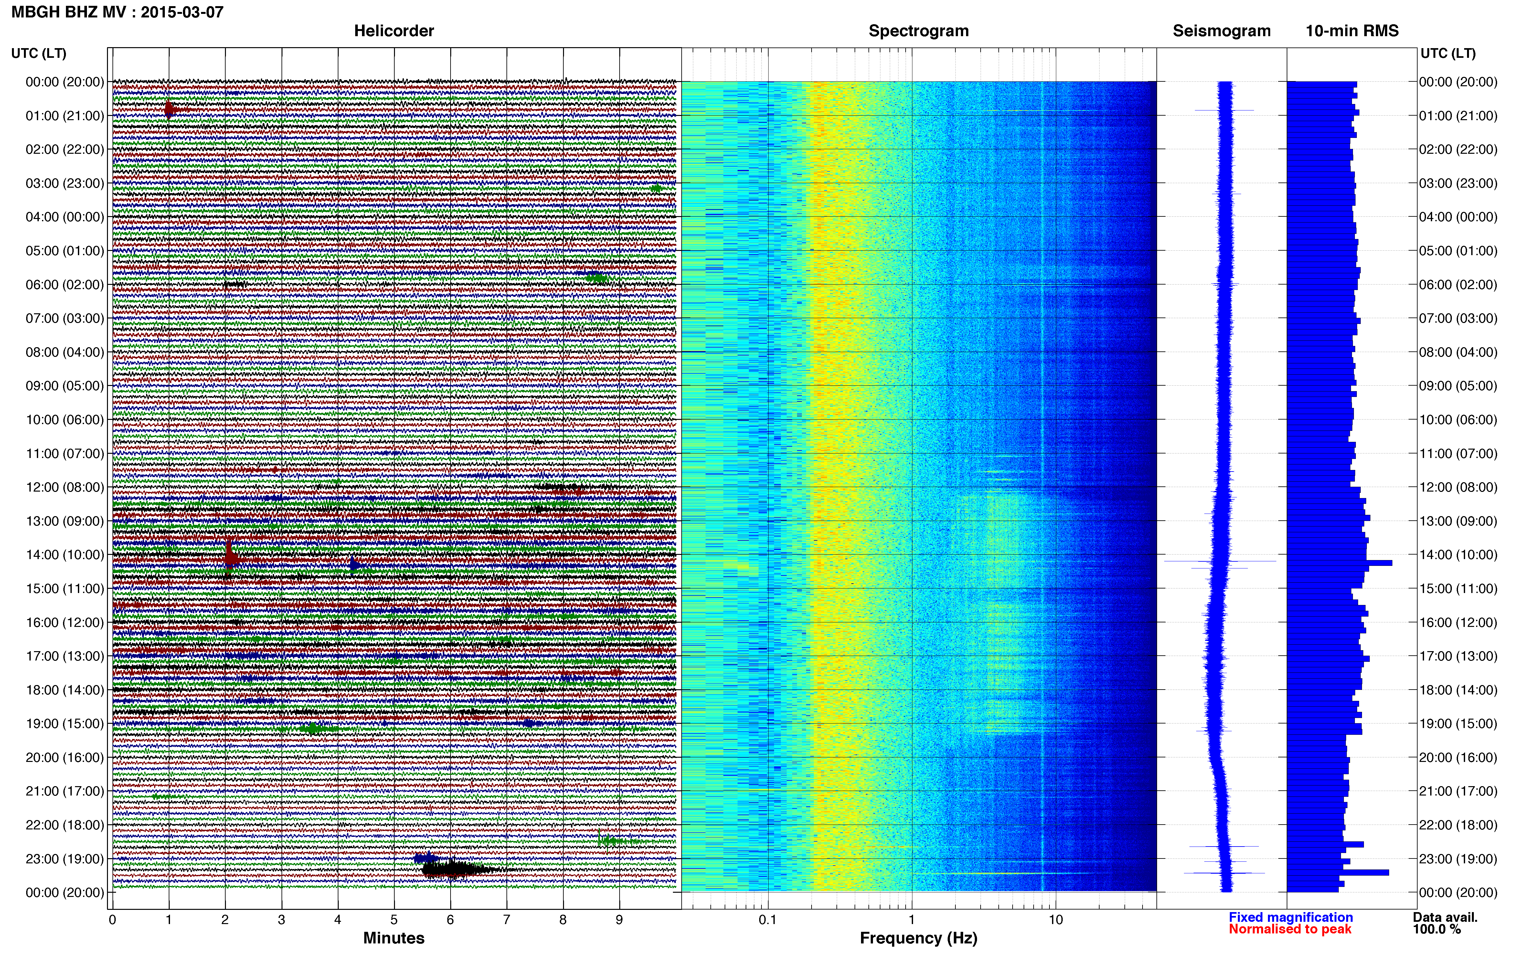The width and height of the screenshot is (1532, 957).
Task: Click 01:00 (21:00) on the helicorder time axis
Action: point(65,116)
